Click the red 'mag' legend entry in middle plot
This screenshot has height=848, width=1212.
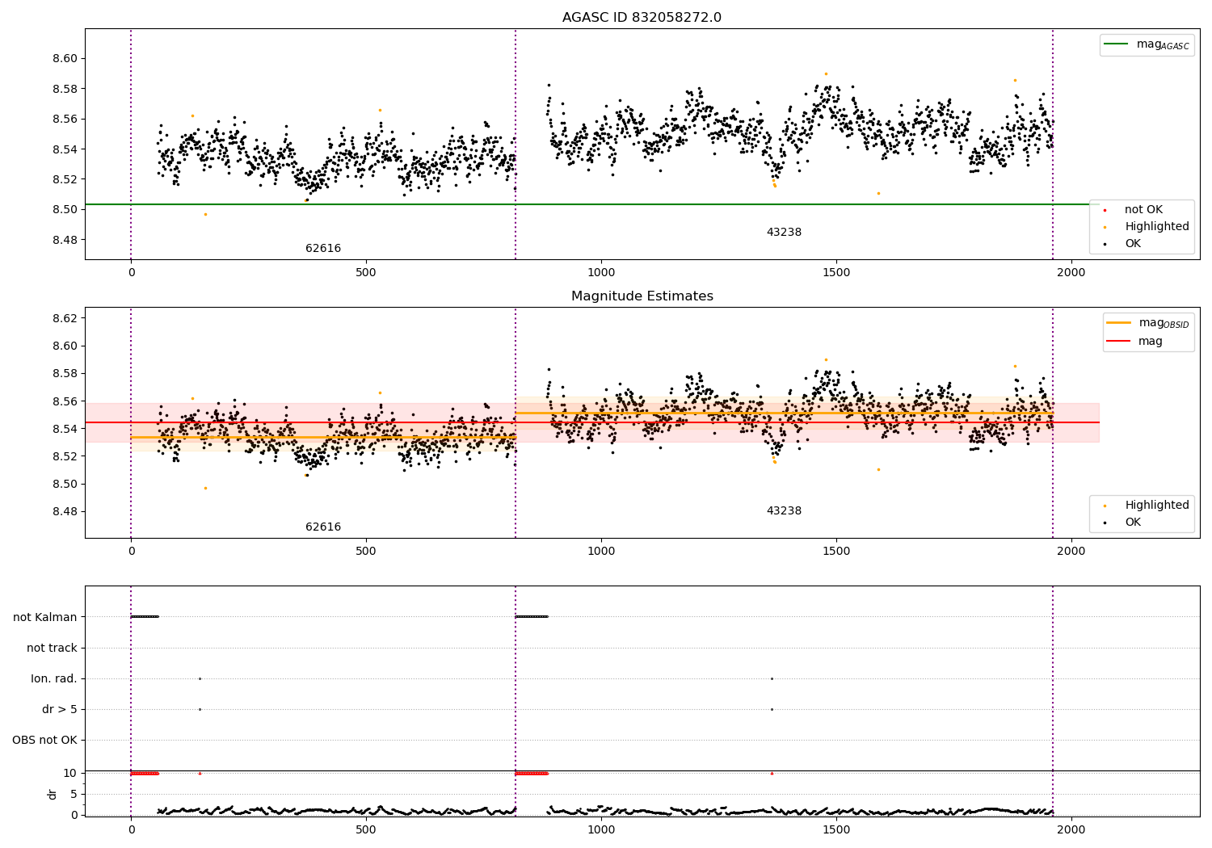[x=1135, y=342]
